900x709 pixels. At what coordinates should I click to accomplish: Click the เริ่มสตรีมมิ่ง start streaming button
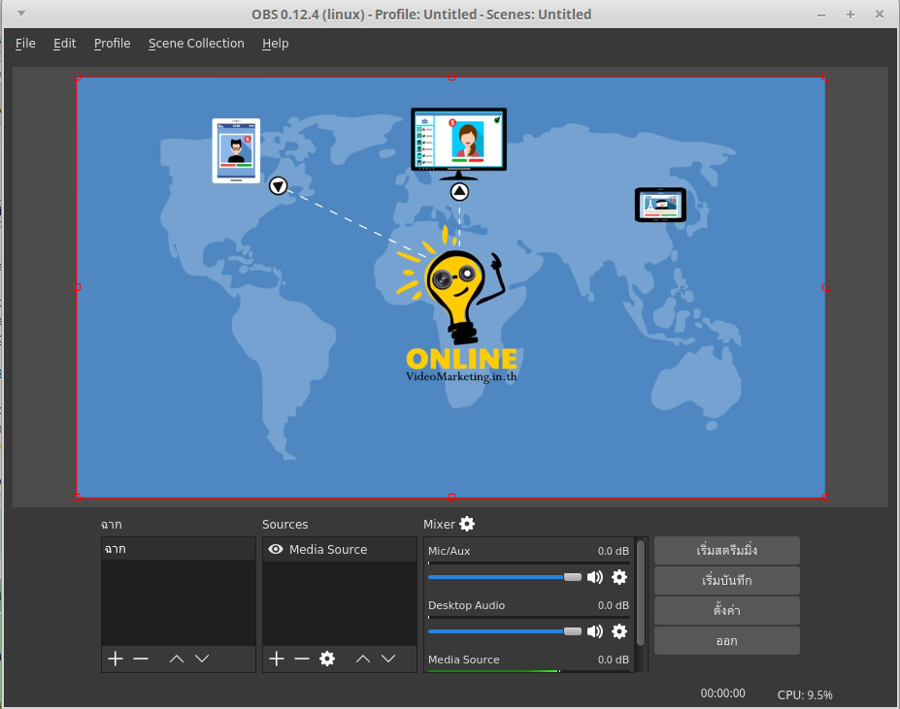pyautogui.click(x=726, y=551)
